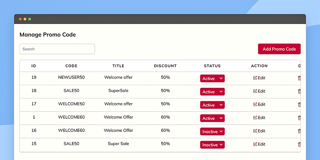The image size is (320, 160).
Task: Open the status dropdown for ID 18
Action: click(212, 92)
